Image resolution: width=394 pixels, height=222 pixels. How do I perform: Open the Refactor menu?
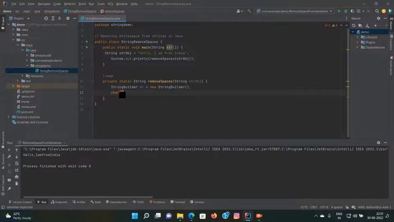point(70,4)
